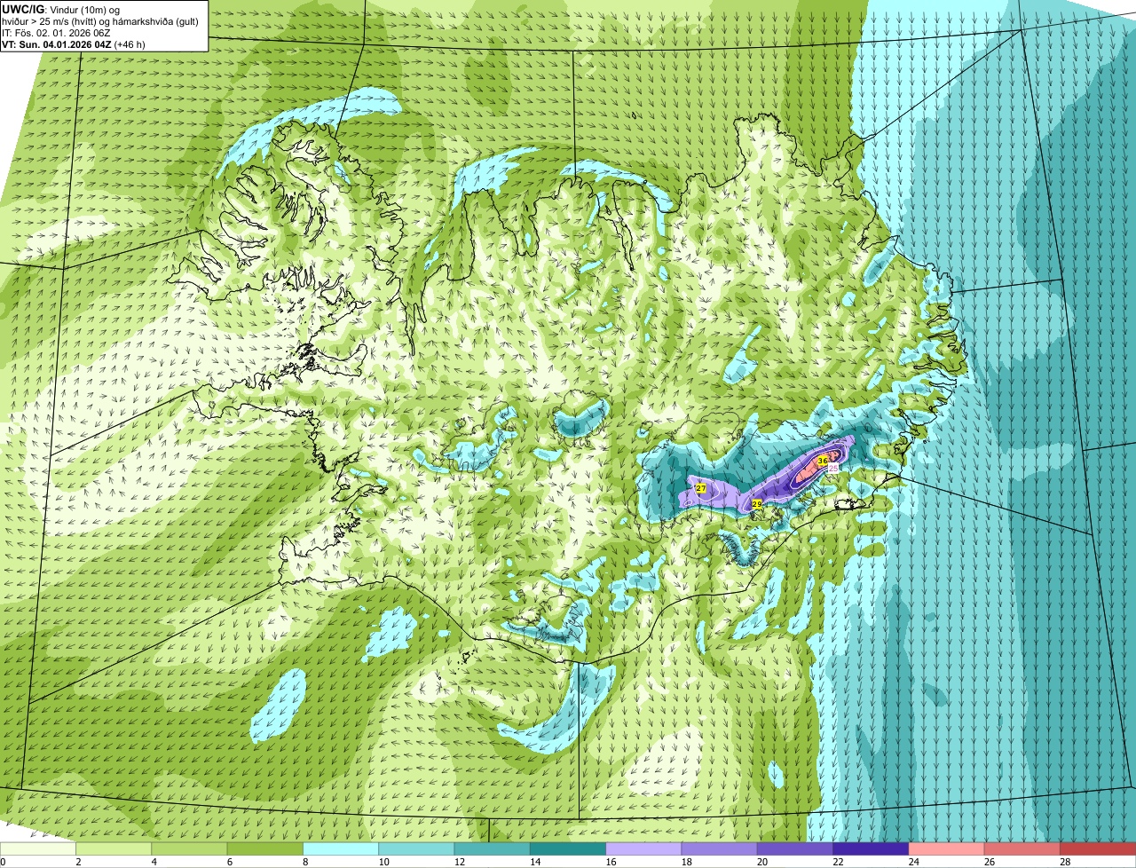The width and height of the screenshot is (1136, 868).
Task: Select the 8–10 m/s light cyan legend swatch
Action: coord(342,848)
